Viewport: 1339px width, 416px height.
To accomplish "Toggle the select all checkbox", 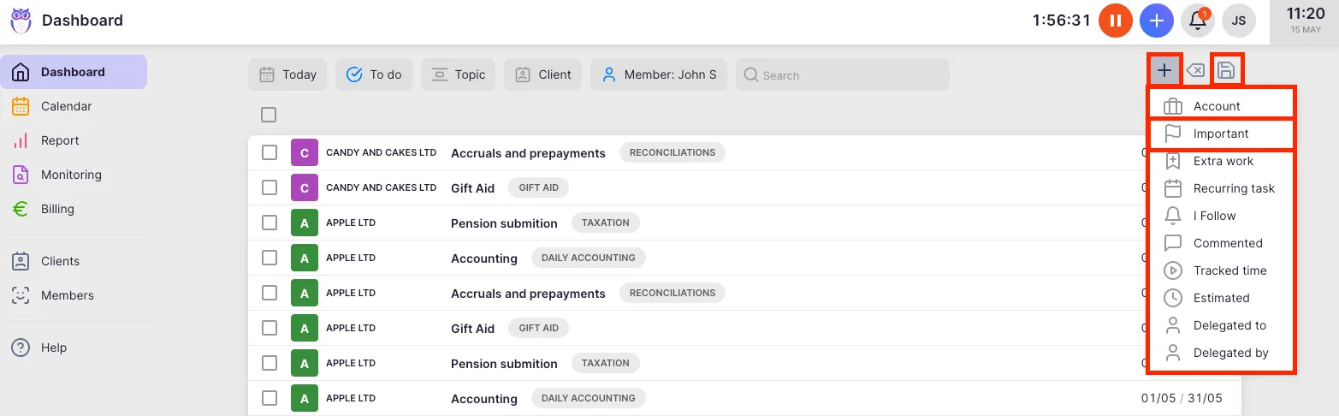I will coord(269,115).
